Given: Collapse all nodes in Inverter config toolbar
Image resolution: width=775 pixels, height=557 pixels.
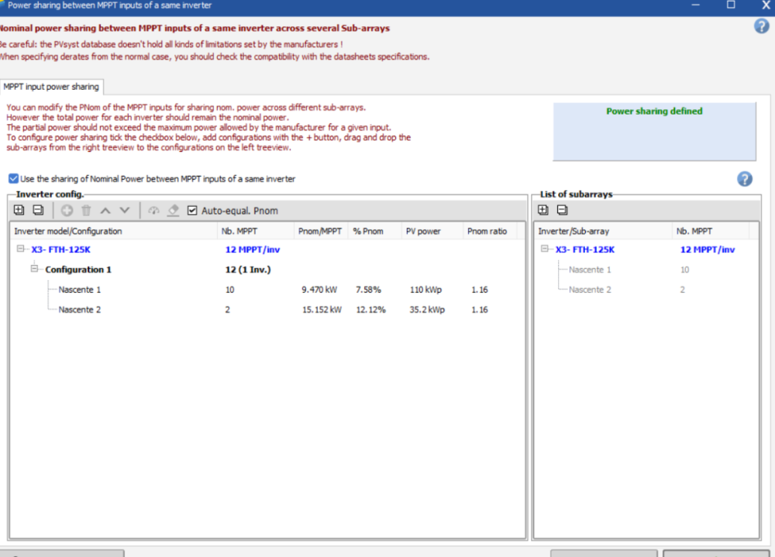Looking at the screenshot, I should point(37,210).
